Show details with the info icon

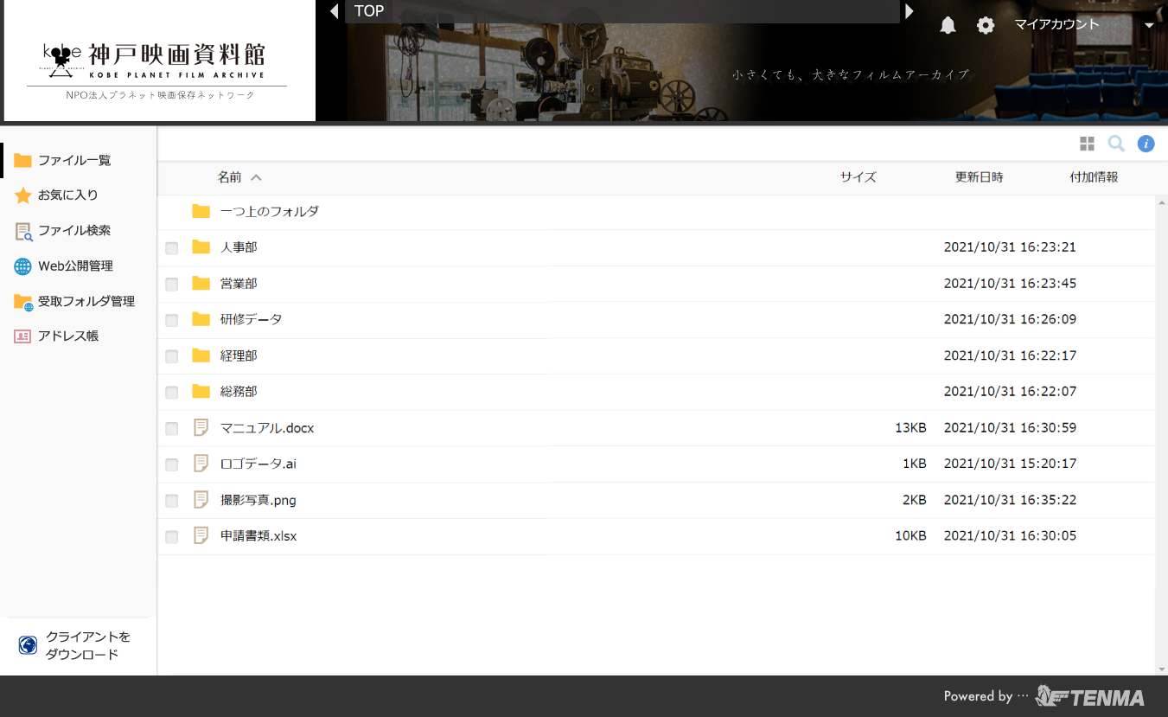point(1146,144)
